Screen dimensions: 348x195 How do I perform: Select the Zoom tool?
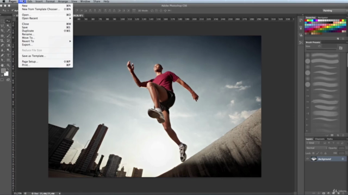coord(8,65)
